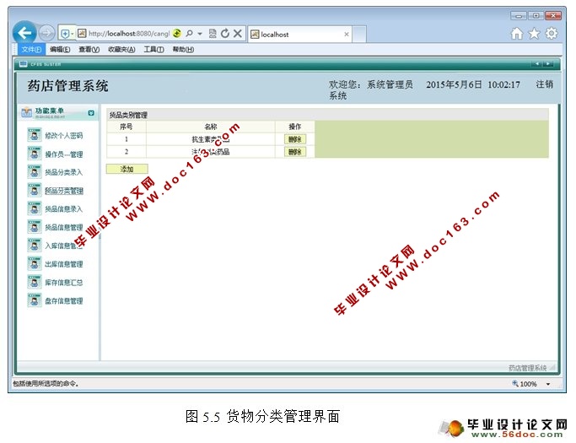This screenshot has height=443, width=576.
Task: Click the icon beside 操作员一管理
Action: [35, 154]
